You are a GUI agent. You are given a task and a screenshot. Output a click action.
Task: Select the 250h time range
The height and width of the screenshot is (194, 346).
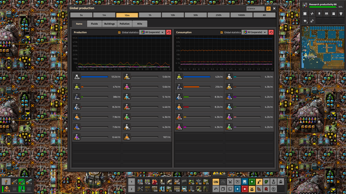tap(218, 15)
